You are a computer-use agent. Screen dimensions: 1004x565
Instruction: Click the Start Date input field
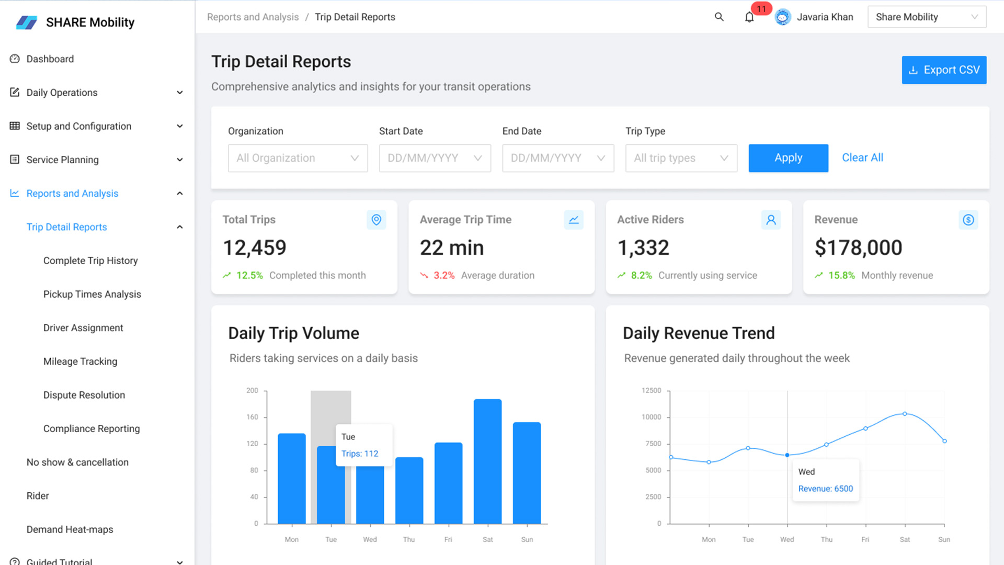click(x=435, y=158)
